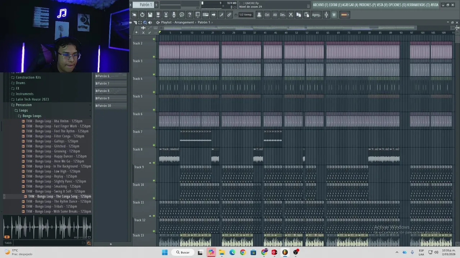Click the paste clipboard icon
The height and width of the screenshot is (258, 460).
[x=307, y=15]
